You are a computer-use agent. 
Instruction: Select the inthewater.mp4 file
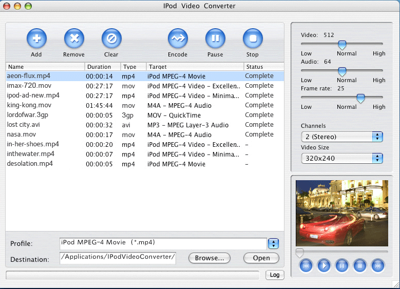click(31, 154)
